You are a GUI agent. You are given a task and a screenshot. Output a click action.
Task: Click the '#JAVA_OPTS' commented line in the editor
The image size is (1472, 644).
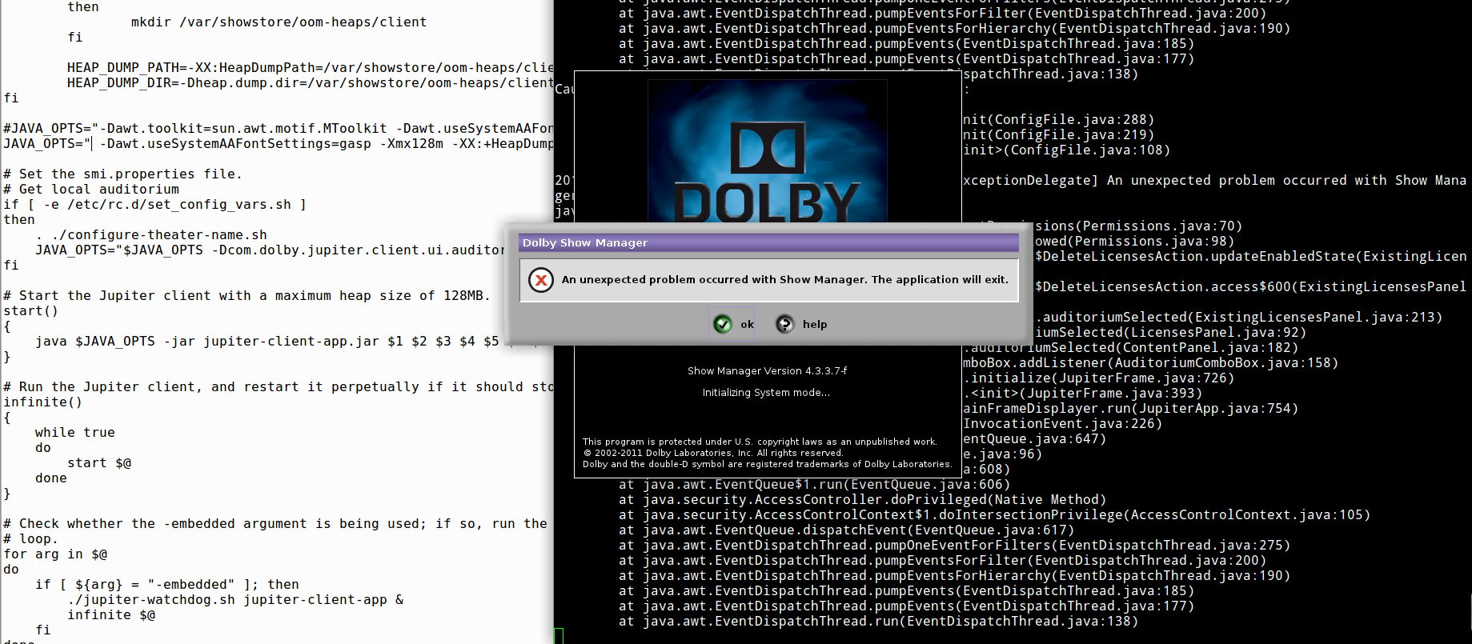278,129
